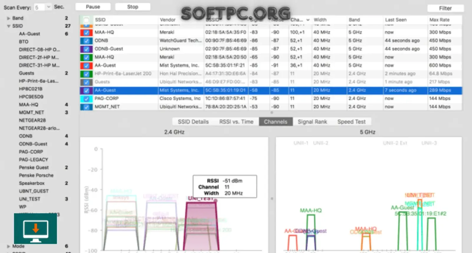Screen dimensions: 472x253
Task: Click the Scan Every seconds field
Action: (x=40, y=7)
